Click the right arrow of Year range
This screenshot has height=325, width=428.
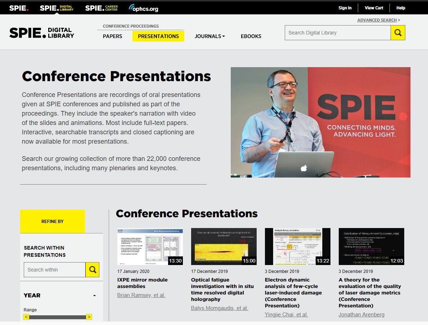tap(89, 317)
